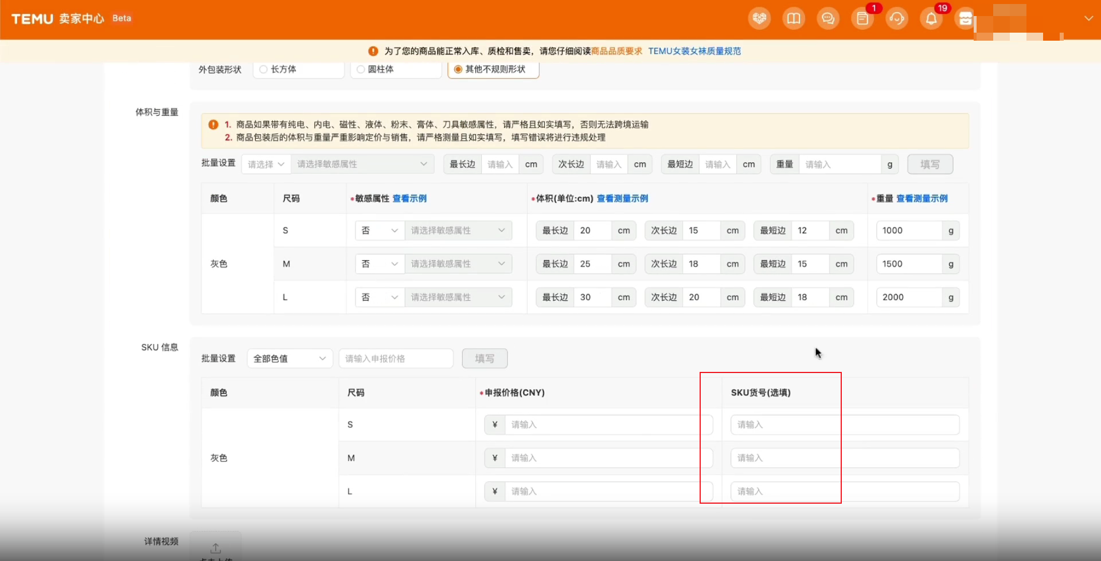
Task: Click the heart icon in the header
Action: tap(759, 18)
